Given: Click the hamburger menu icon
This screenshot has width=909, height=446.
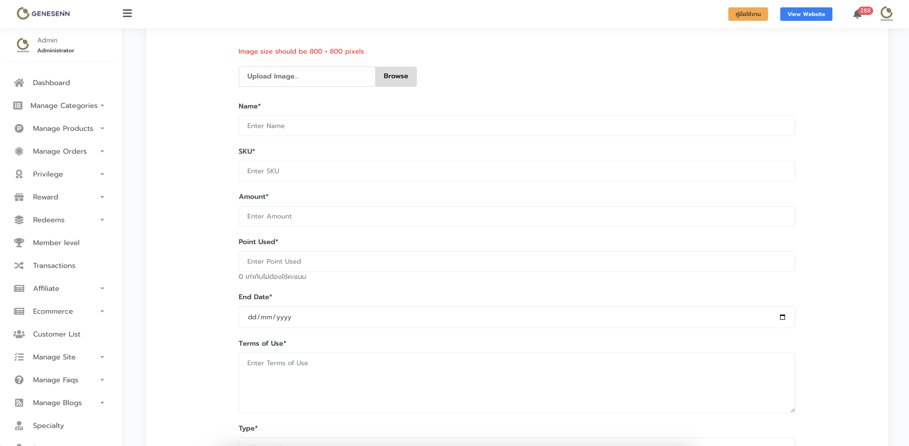Looking at the screenshot, I should click(127, 13).
